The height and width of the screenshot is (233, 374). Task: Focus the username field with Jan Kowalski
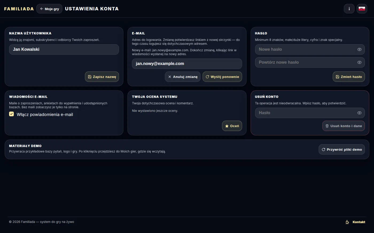pyautogui.click(x=64, y=50)
